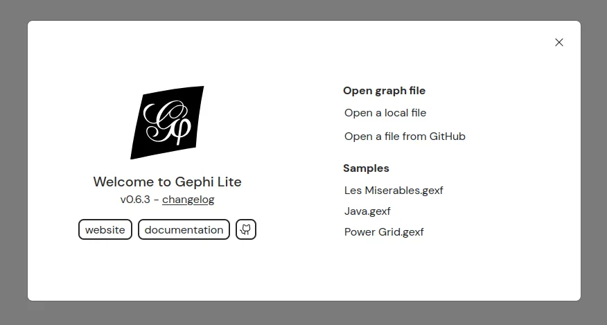Click the 'Samples' section heading
Image resolution: width=607 pixels, height=325 pixels.
click(x=366, y=168)
